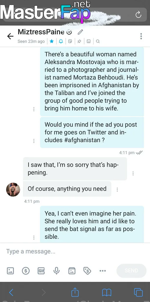150x302 pixels.
Task: Tap the SEND button
Action: pos(131,271)
